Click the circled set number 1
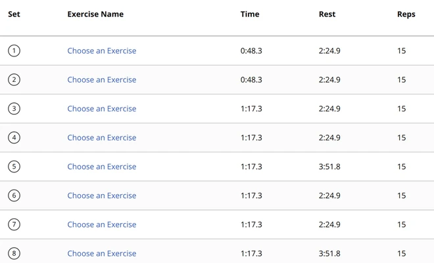Viewport: 434px width, 263px height. coord(14,51)
